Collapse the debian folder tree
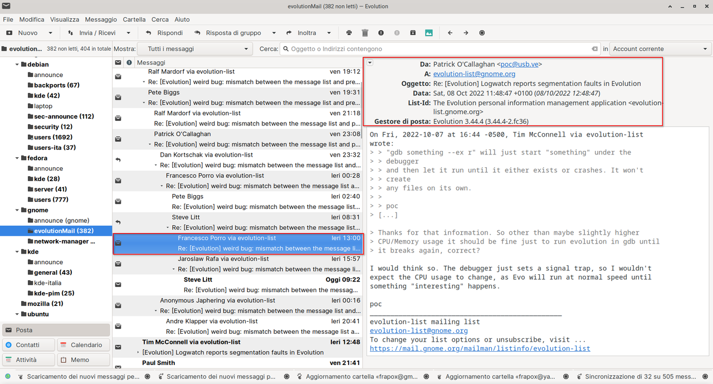Image resolution: width=713 pixels, height=384 pixels. (17, 65)
